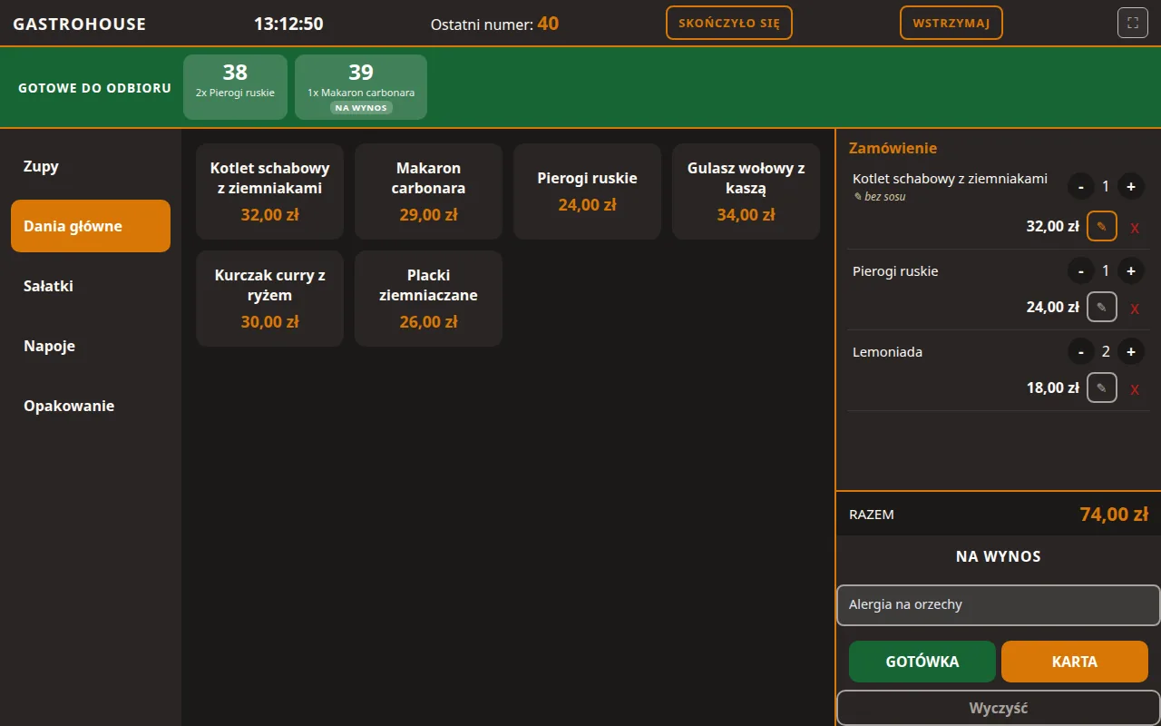Toggle the NA WYNOS takeaway option
The width and height of the screenshot is (1161, 726).
(999, 556)
